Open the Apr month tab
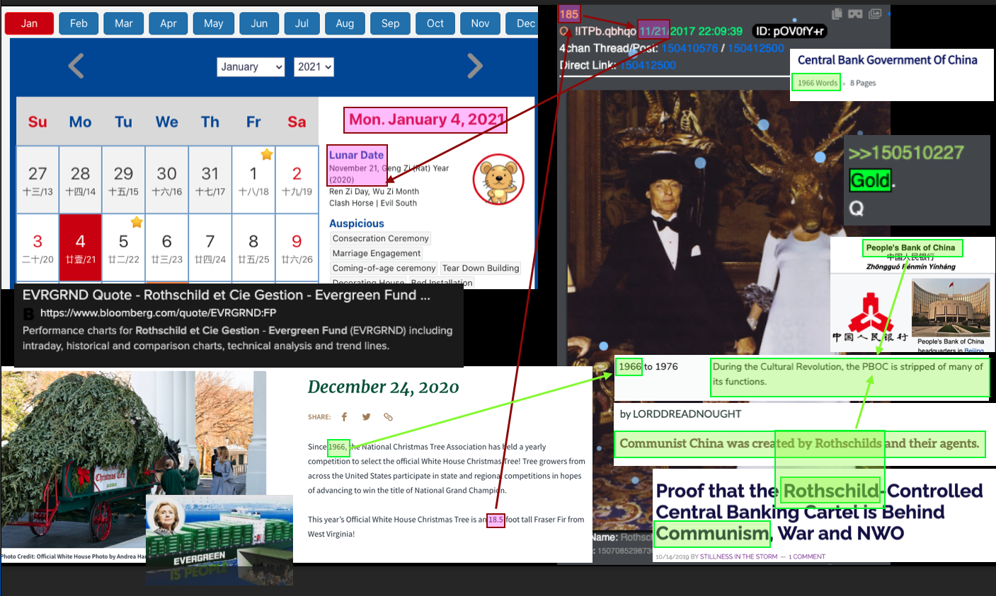 click(168, 23)
